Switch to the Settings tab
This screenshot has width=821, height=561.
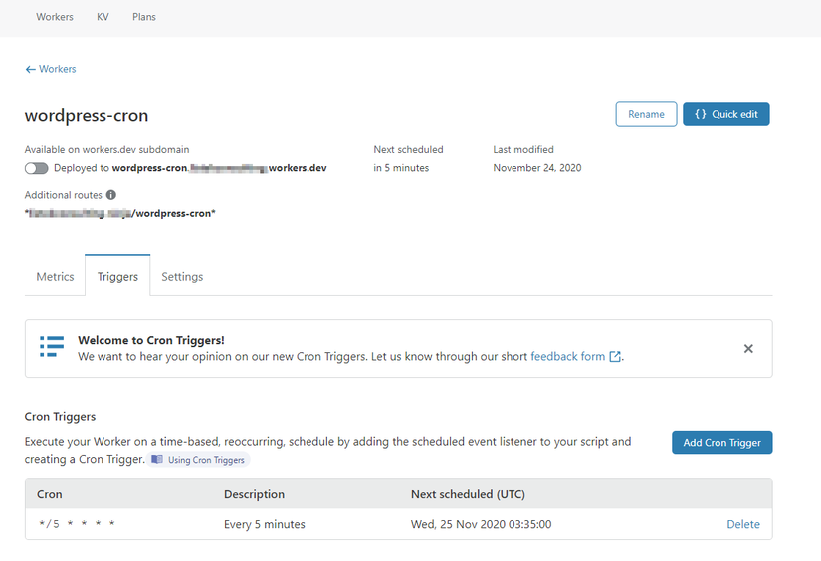pyautogui.click(x=182, y=276)
